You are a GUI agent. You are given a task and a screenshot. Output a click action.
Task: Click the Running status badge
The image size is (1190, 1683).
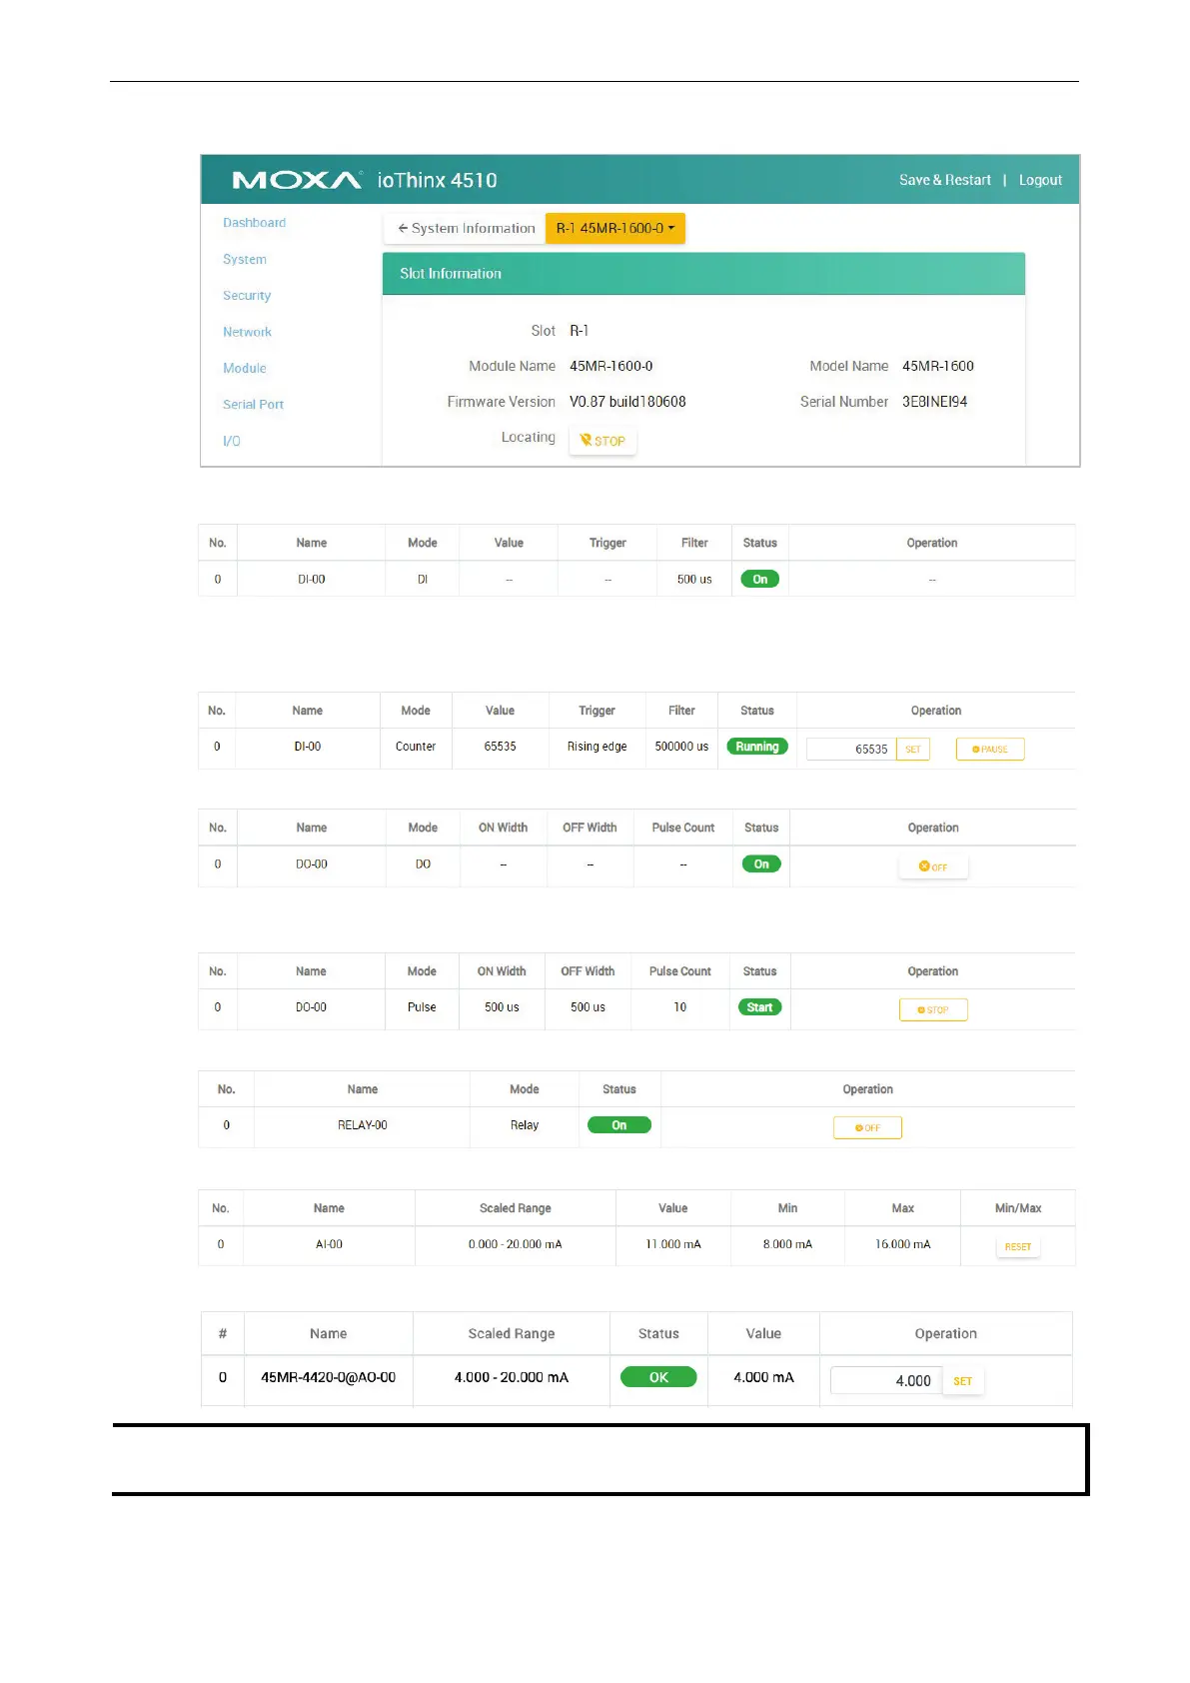pos(757,747)
